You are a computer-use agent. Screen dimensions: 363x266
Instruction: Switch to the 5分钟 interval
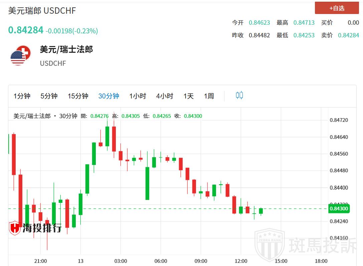tap(49, 96)
